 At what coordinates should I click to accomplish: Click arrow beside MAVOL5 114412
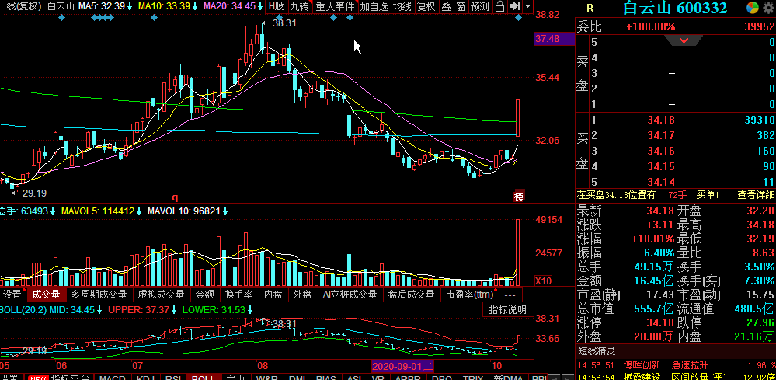(x=140, y=212)
